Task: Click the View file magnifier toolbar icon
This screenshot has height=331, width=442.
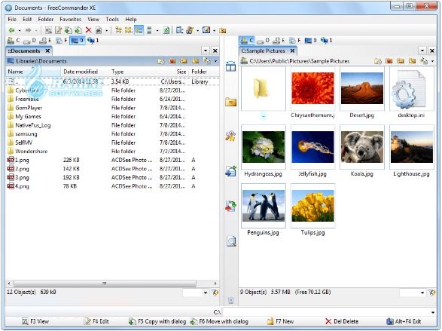Action: coord(48,30)
